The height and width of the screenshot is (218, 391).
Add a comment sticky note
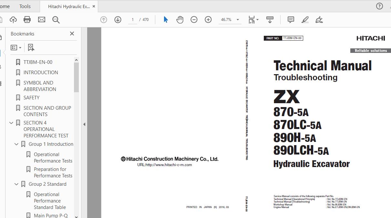click(x=291, y=20)
